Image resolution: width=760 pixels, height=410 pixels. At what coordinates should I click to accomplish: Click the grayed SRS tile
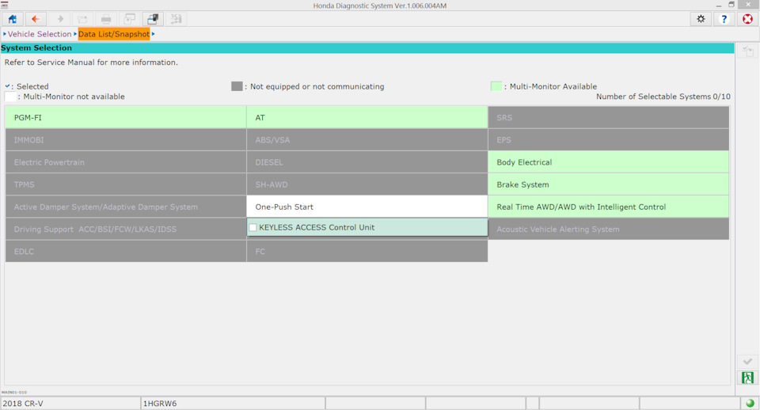tap(608, 117)
